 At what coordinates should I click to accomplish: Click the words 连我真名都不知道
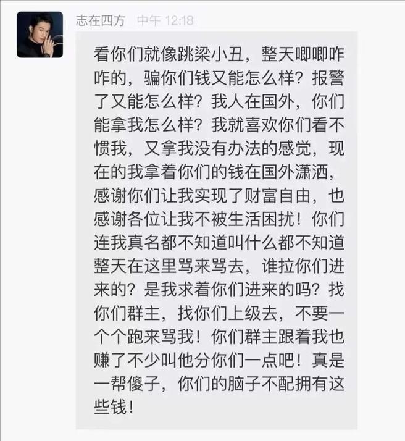click(x=161, y=243)
